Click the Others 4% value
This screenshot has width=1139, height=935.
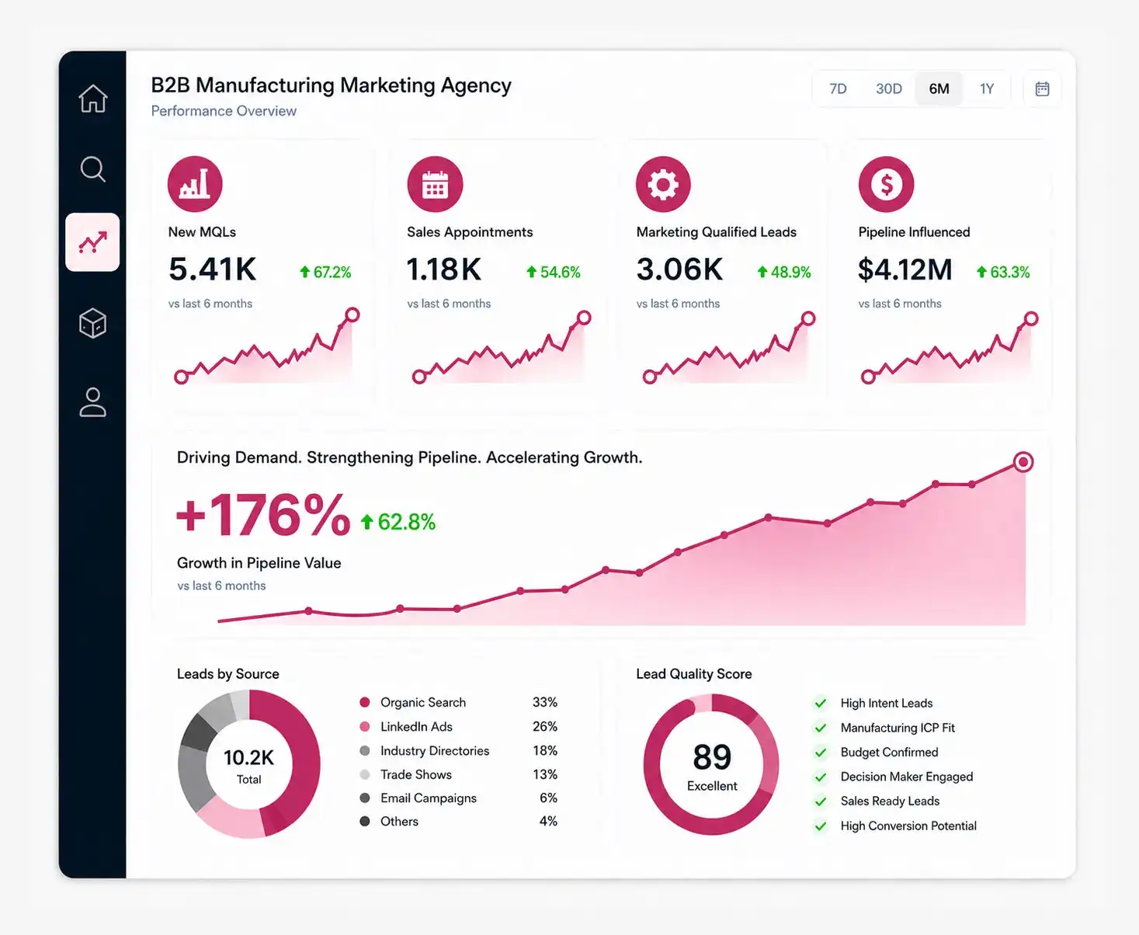pos(548,821)
